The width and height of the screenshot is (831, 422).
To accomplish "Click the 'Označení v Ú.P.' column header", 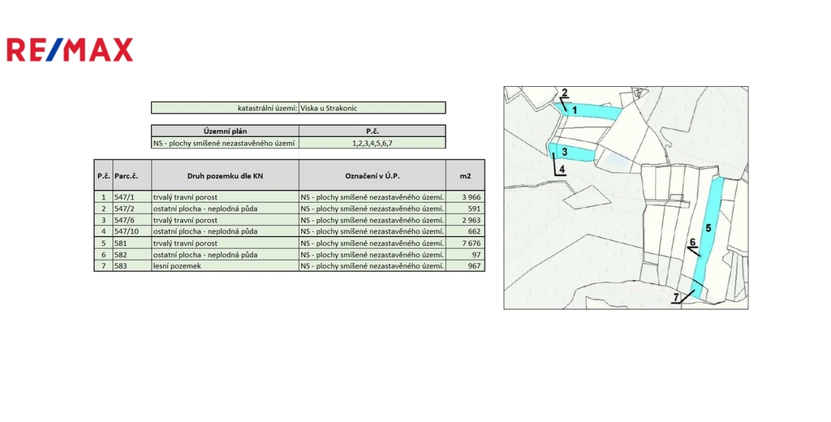I will (372, 175).
